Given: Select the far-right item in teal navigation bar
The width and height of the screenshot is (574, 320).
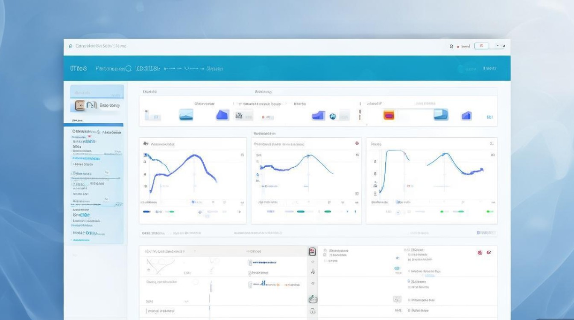Looking at the screenshot, I should [489, 68].
